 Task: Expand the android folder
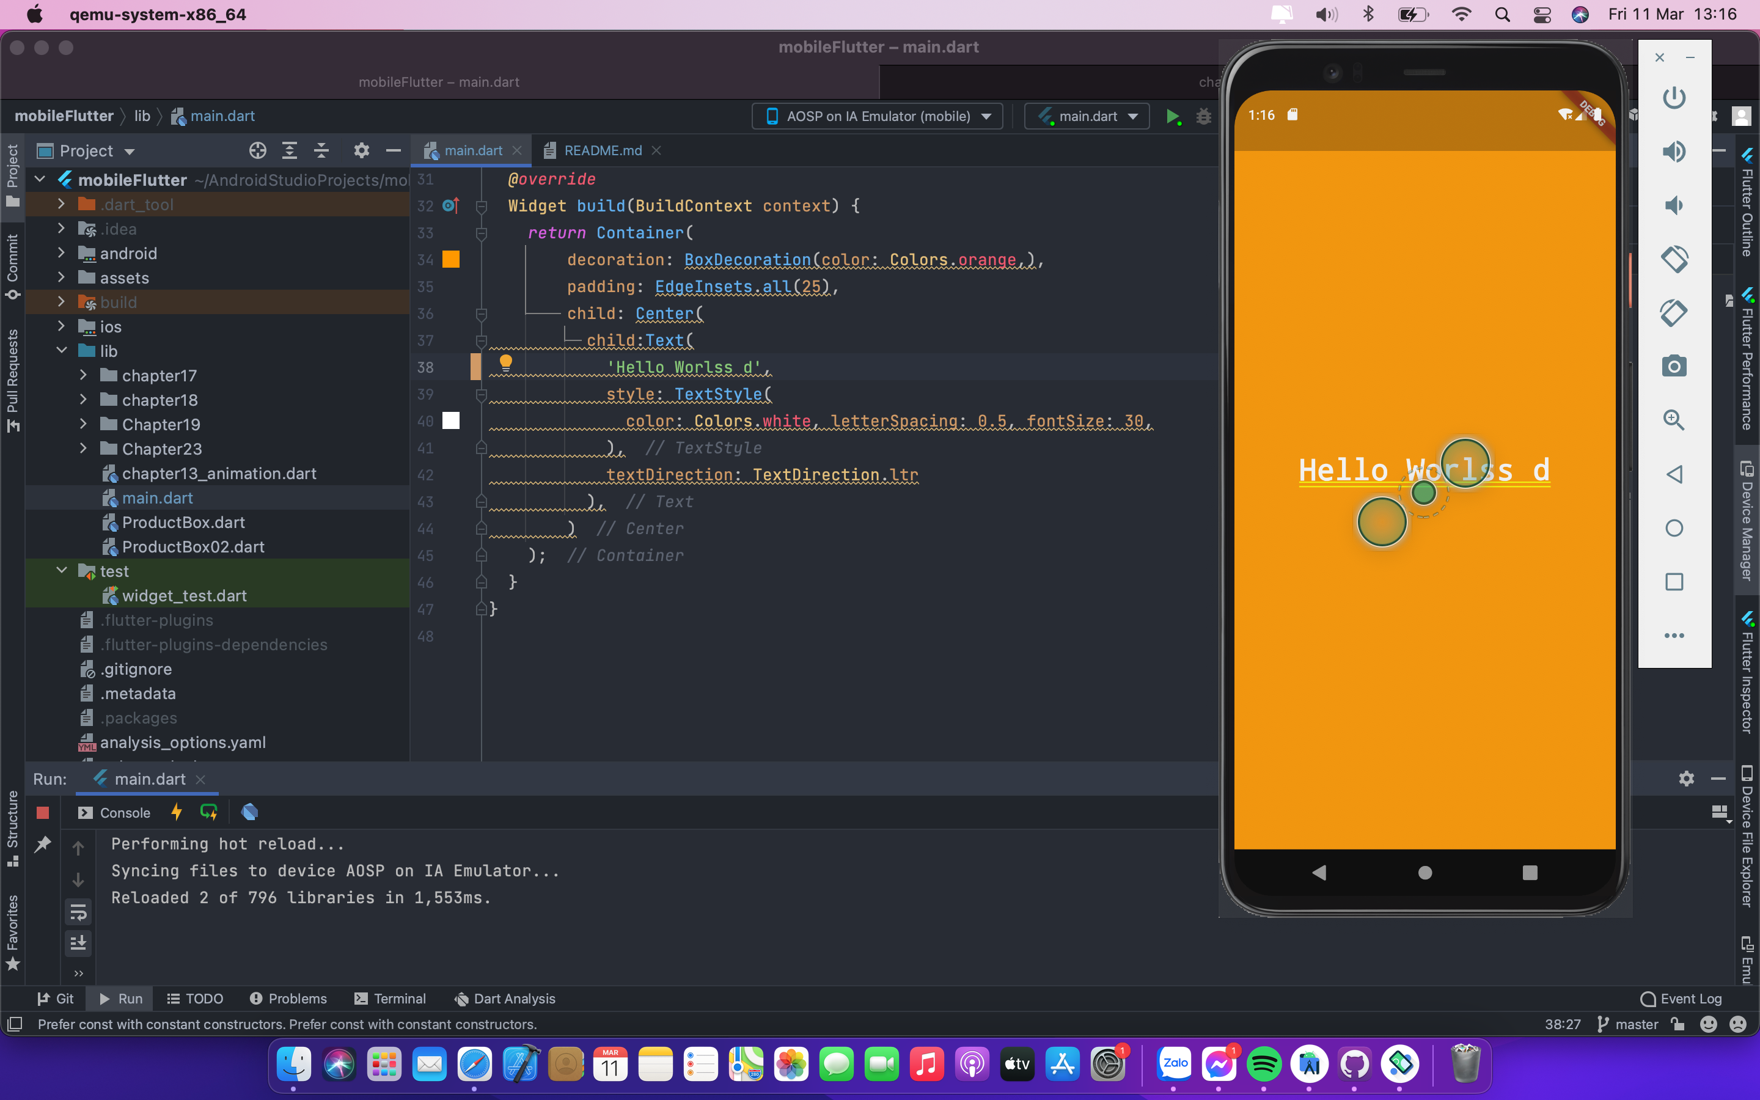coord(61,253)
